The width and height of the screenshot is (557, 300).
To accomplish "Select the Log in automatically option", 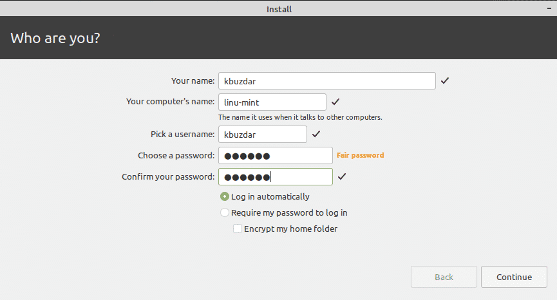I will (x=225, y=197).
